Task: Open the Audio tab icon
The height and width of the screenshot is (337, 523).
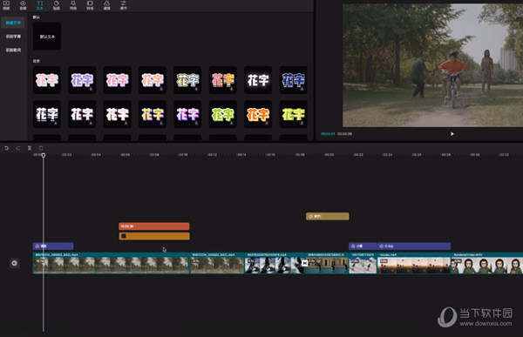Action: tap(23, 4)
